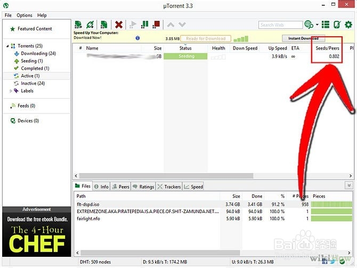
Task: Switch to the Ratings tab
Action: pyautogui.click(x=143, y=186)
